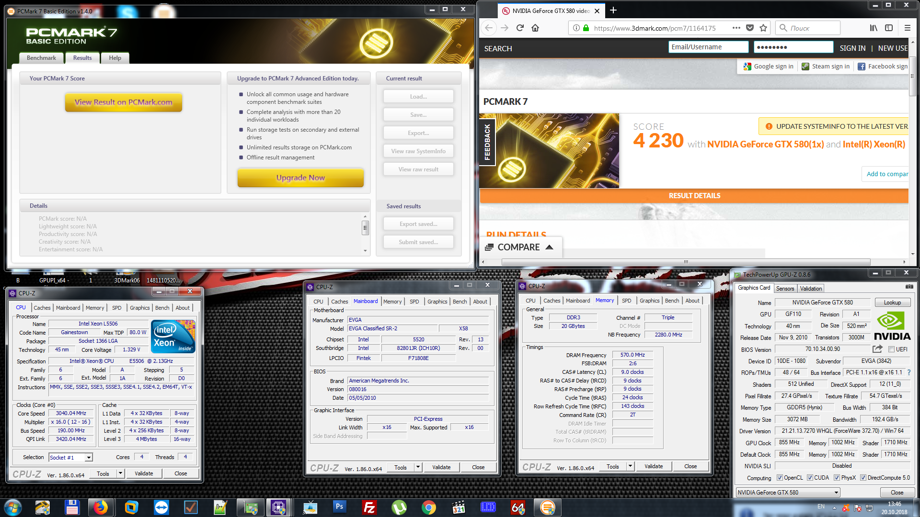
Task: Click Add to compare button on 3dmark
Action: point(885,174)
